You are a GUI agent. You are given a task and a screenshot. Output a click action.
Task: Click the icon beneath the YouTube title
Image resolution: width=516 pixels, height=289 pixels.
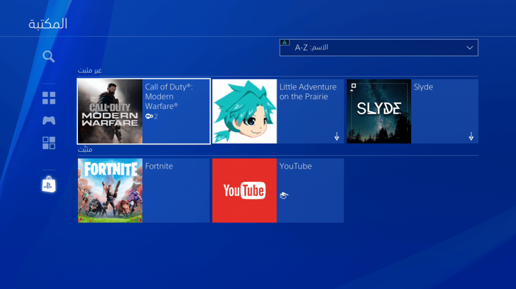pos(284,195)
